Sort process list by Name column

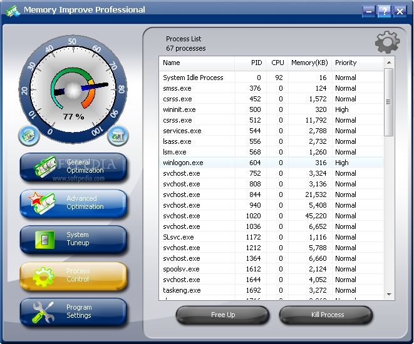[197, 63]
